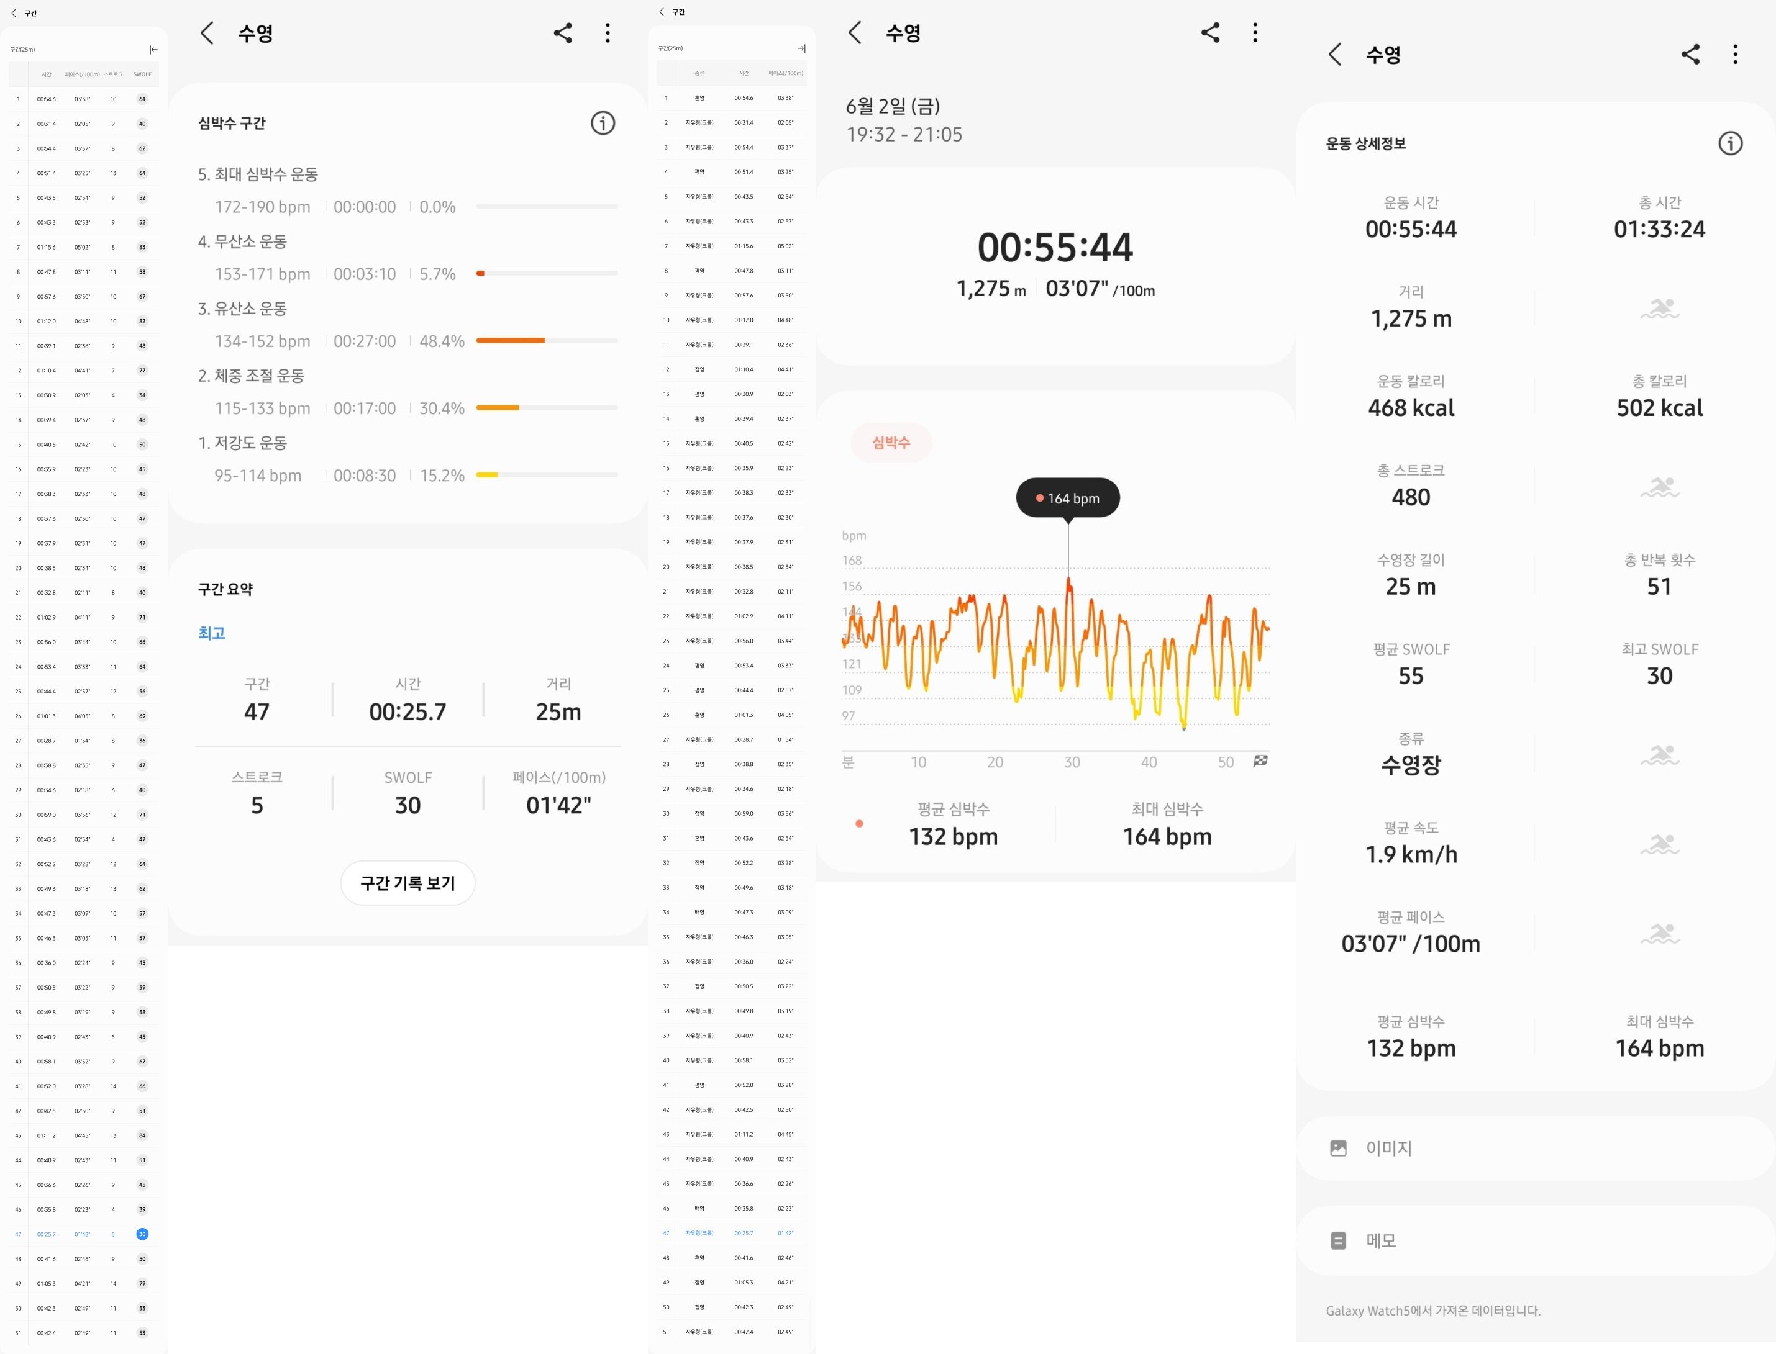Tap the 유산소 운동 48.4% progress bar
Viewport: 1776px width, 1354px height.
pyautogui.click(x=547, y=341)
